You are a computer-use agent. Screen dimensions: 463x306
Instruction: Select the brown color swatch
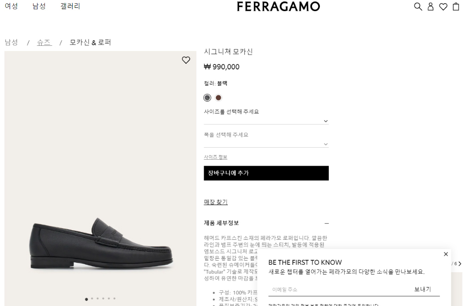pyautogui.click(x=218, y=98)
